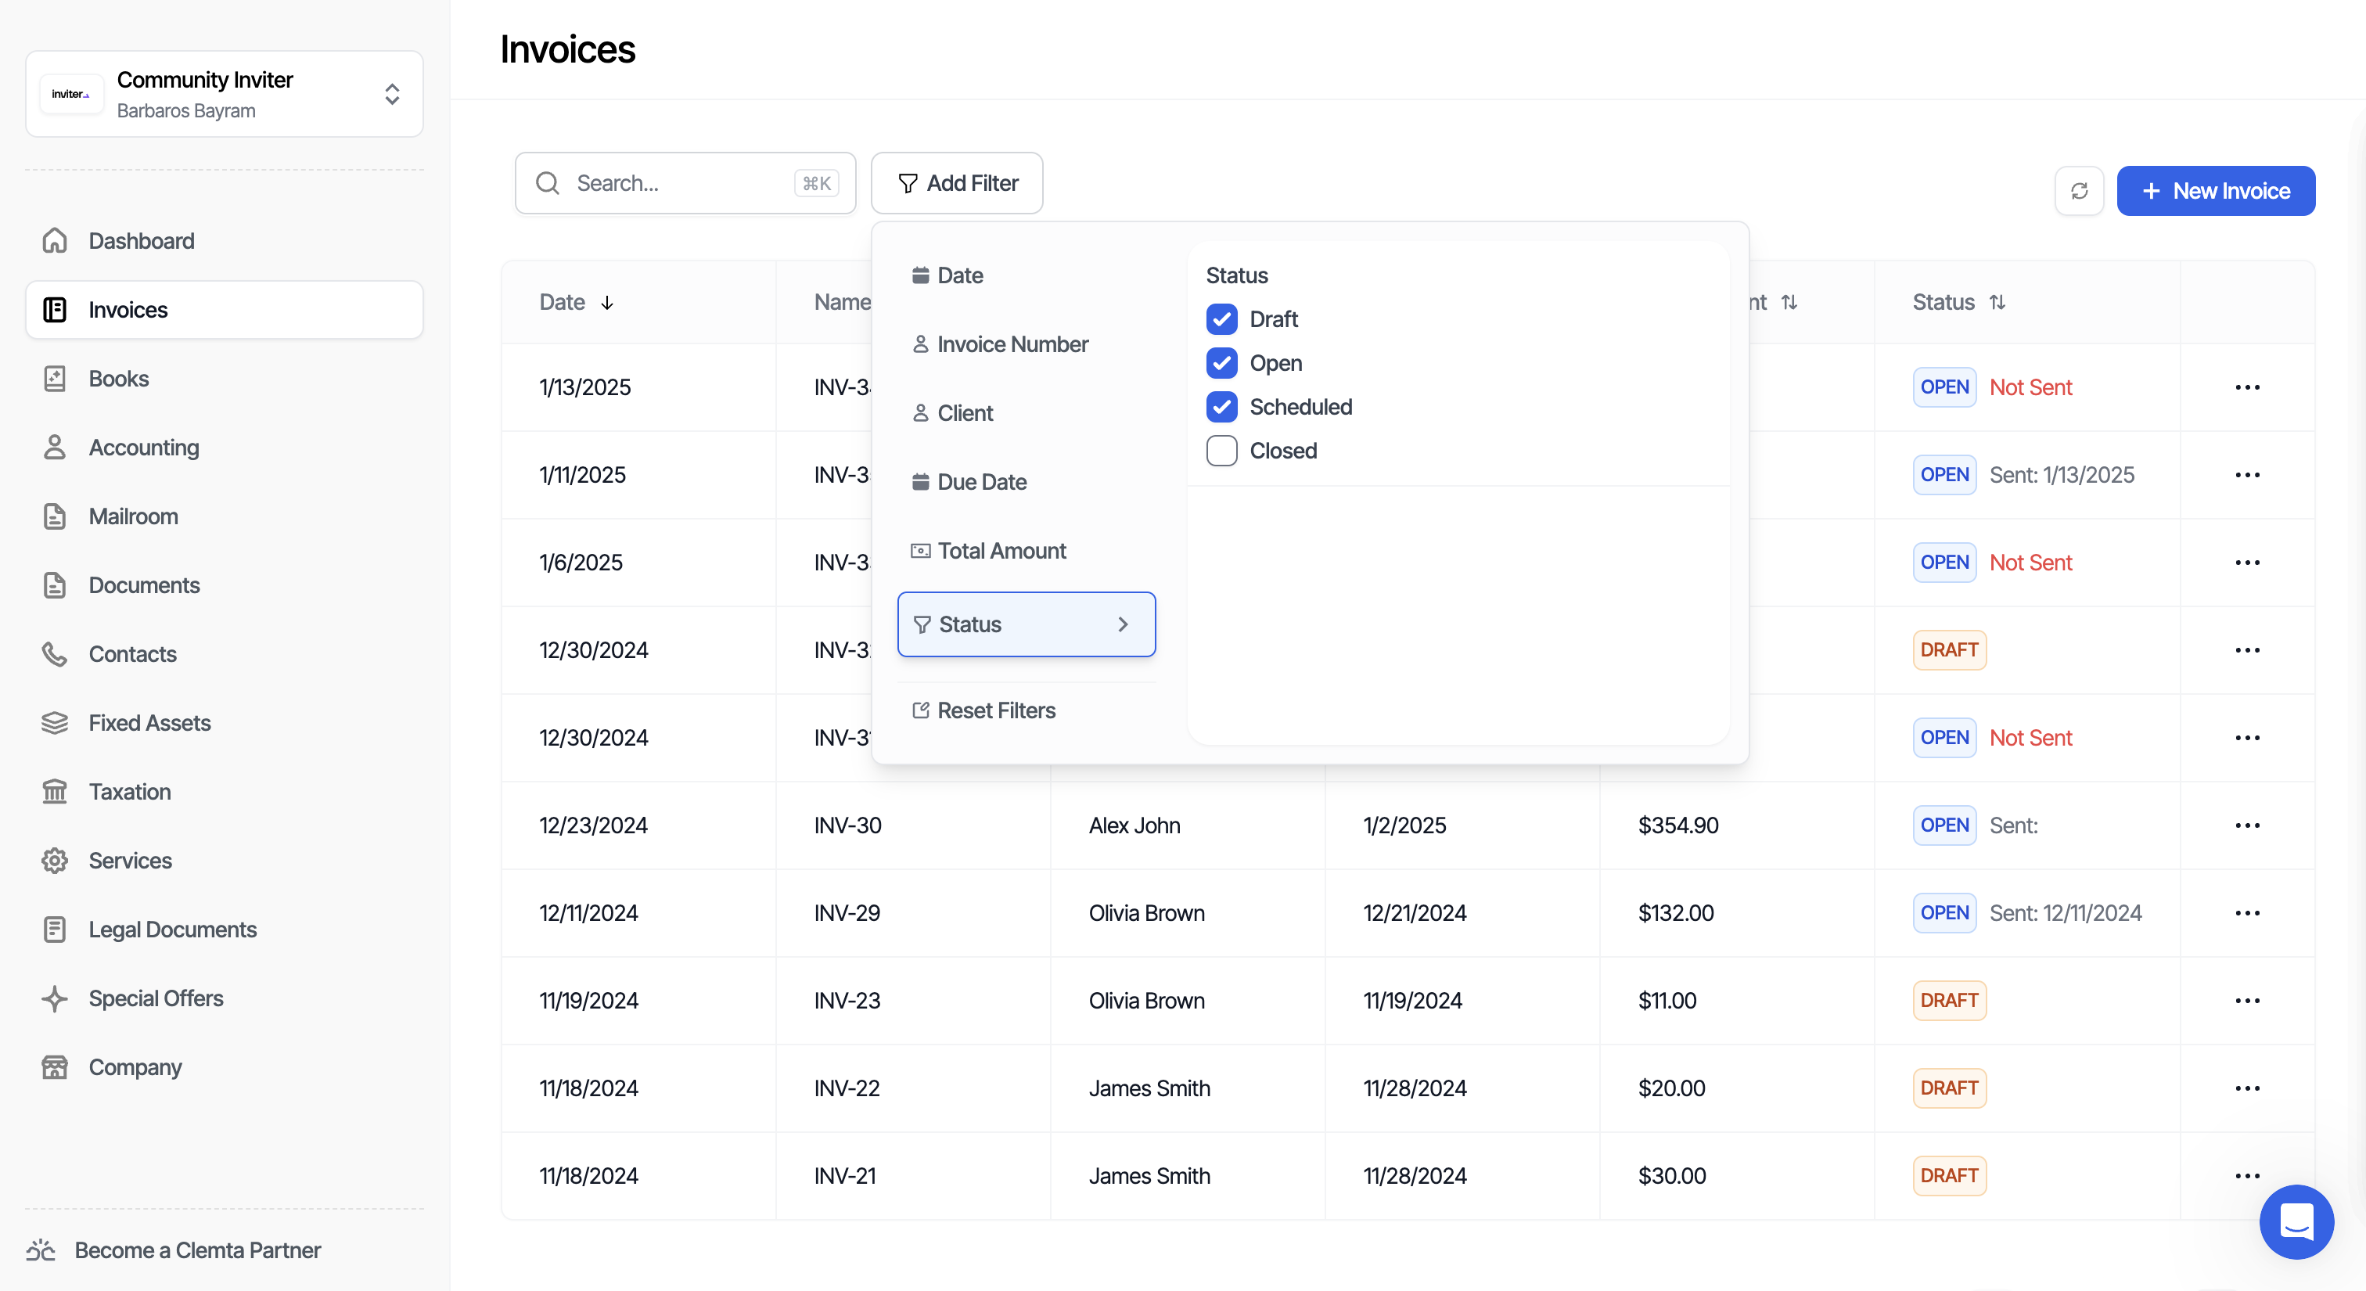Click the Contacts phone icon
The image size is (2366, 1291).
point(55,654)
